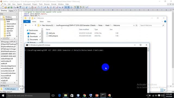Go up one folder level in Explorer
174x98 pixels.
(x=35, y=25)
